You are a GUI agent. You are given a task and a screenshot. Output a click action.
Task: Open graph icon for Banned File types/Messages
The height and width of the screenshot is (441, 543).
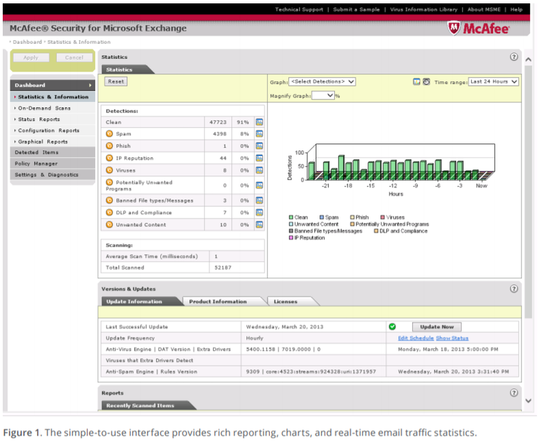pyautogui.click(x=259, y=200)
